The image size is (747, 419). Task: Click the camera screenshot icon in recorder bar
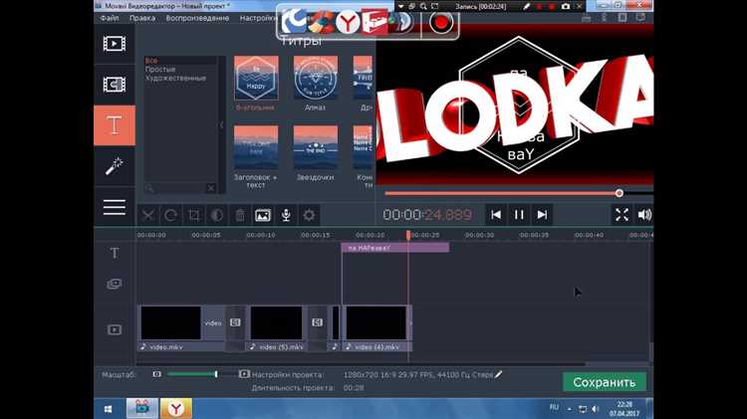pos(566,7)
